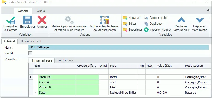Click the Ajouter un bit icon
The width and height of the screenshot is (212, 98).
coord(146,18)
